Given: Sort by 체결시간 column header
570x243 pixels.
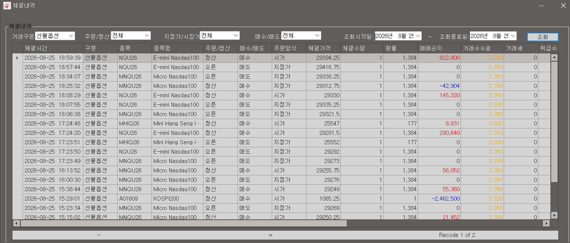Looking at the screenshot, I should point(53,48).
